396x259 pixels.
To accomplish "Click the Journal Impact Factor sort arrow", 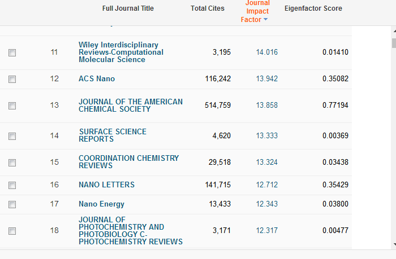I will 266,20.
